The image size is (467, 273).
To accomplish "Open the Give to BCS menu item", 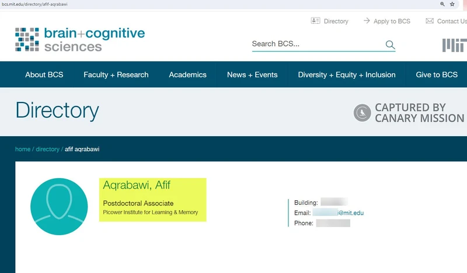I will click(x=437, y=75).
